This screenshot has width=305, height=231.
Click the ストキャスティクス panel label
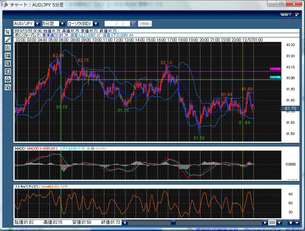(27, 187)
